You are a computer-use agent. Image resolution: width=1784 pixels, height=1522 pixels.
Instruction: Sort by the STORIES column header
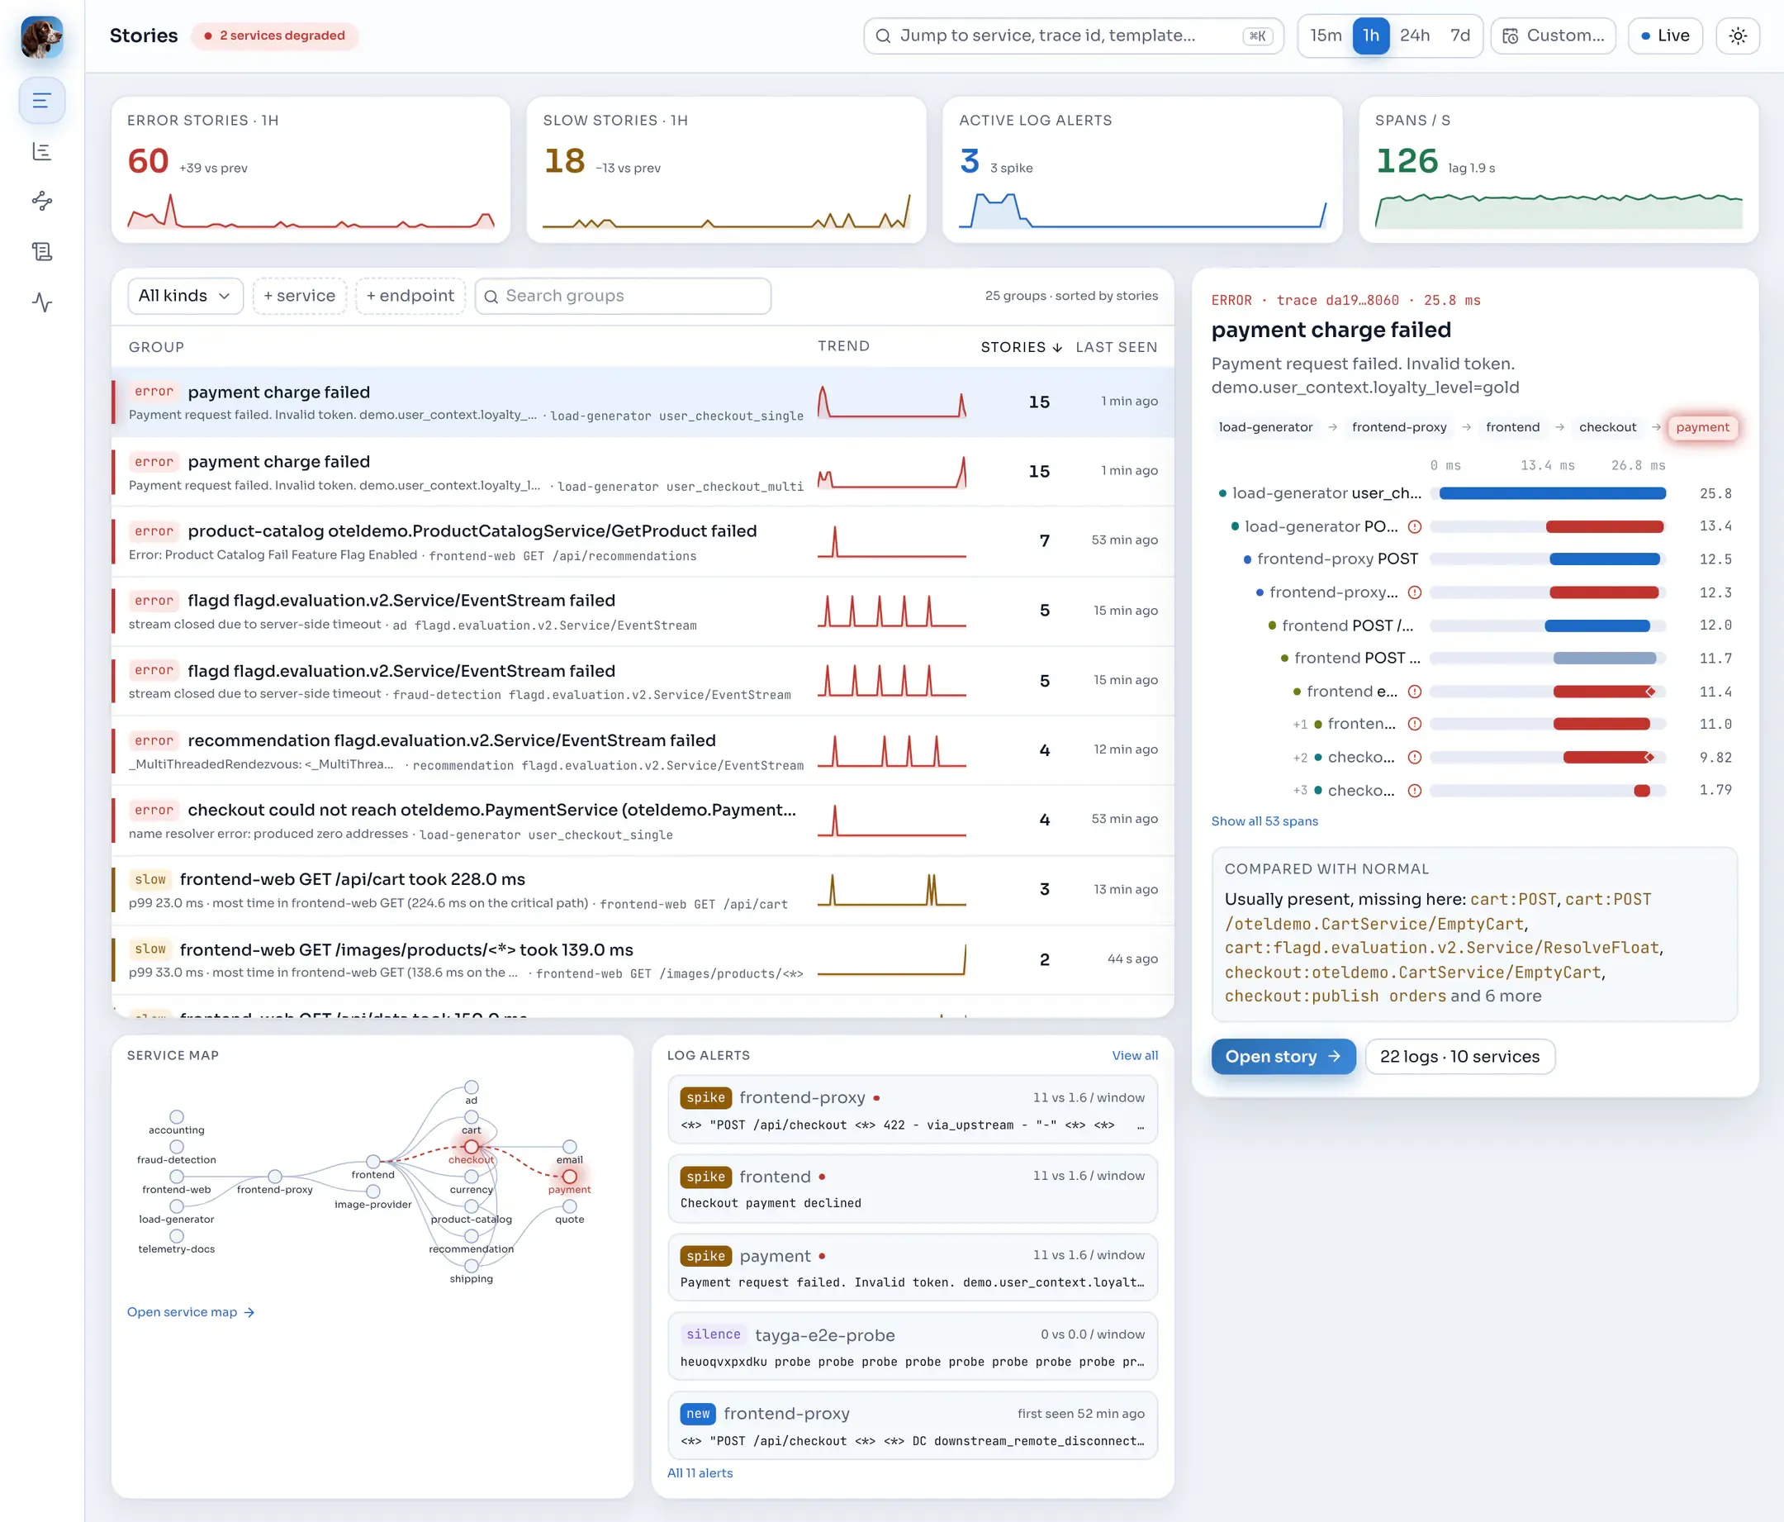[1021, 347]
